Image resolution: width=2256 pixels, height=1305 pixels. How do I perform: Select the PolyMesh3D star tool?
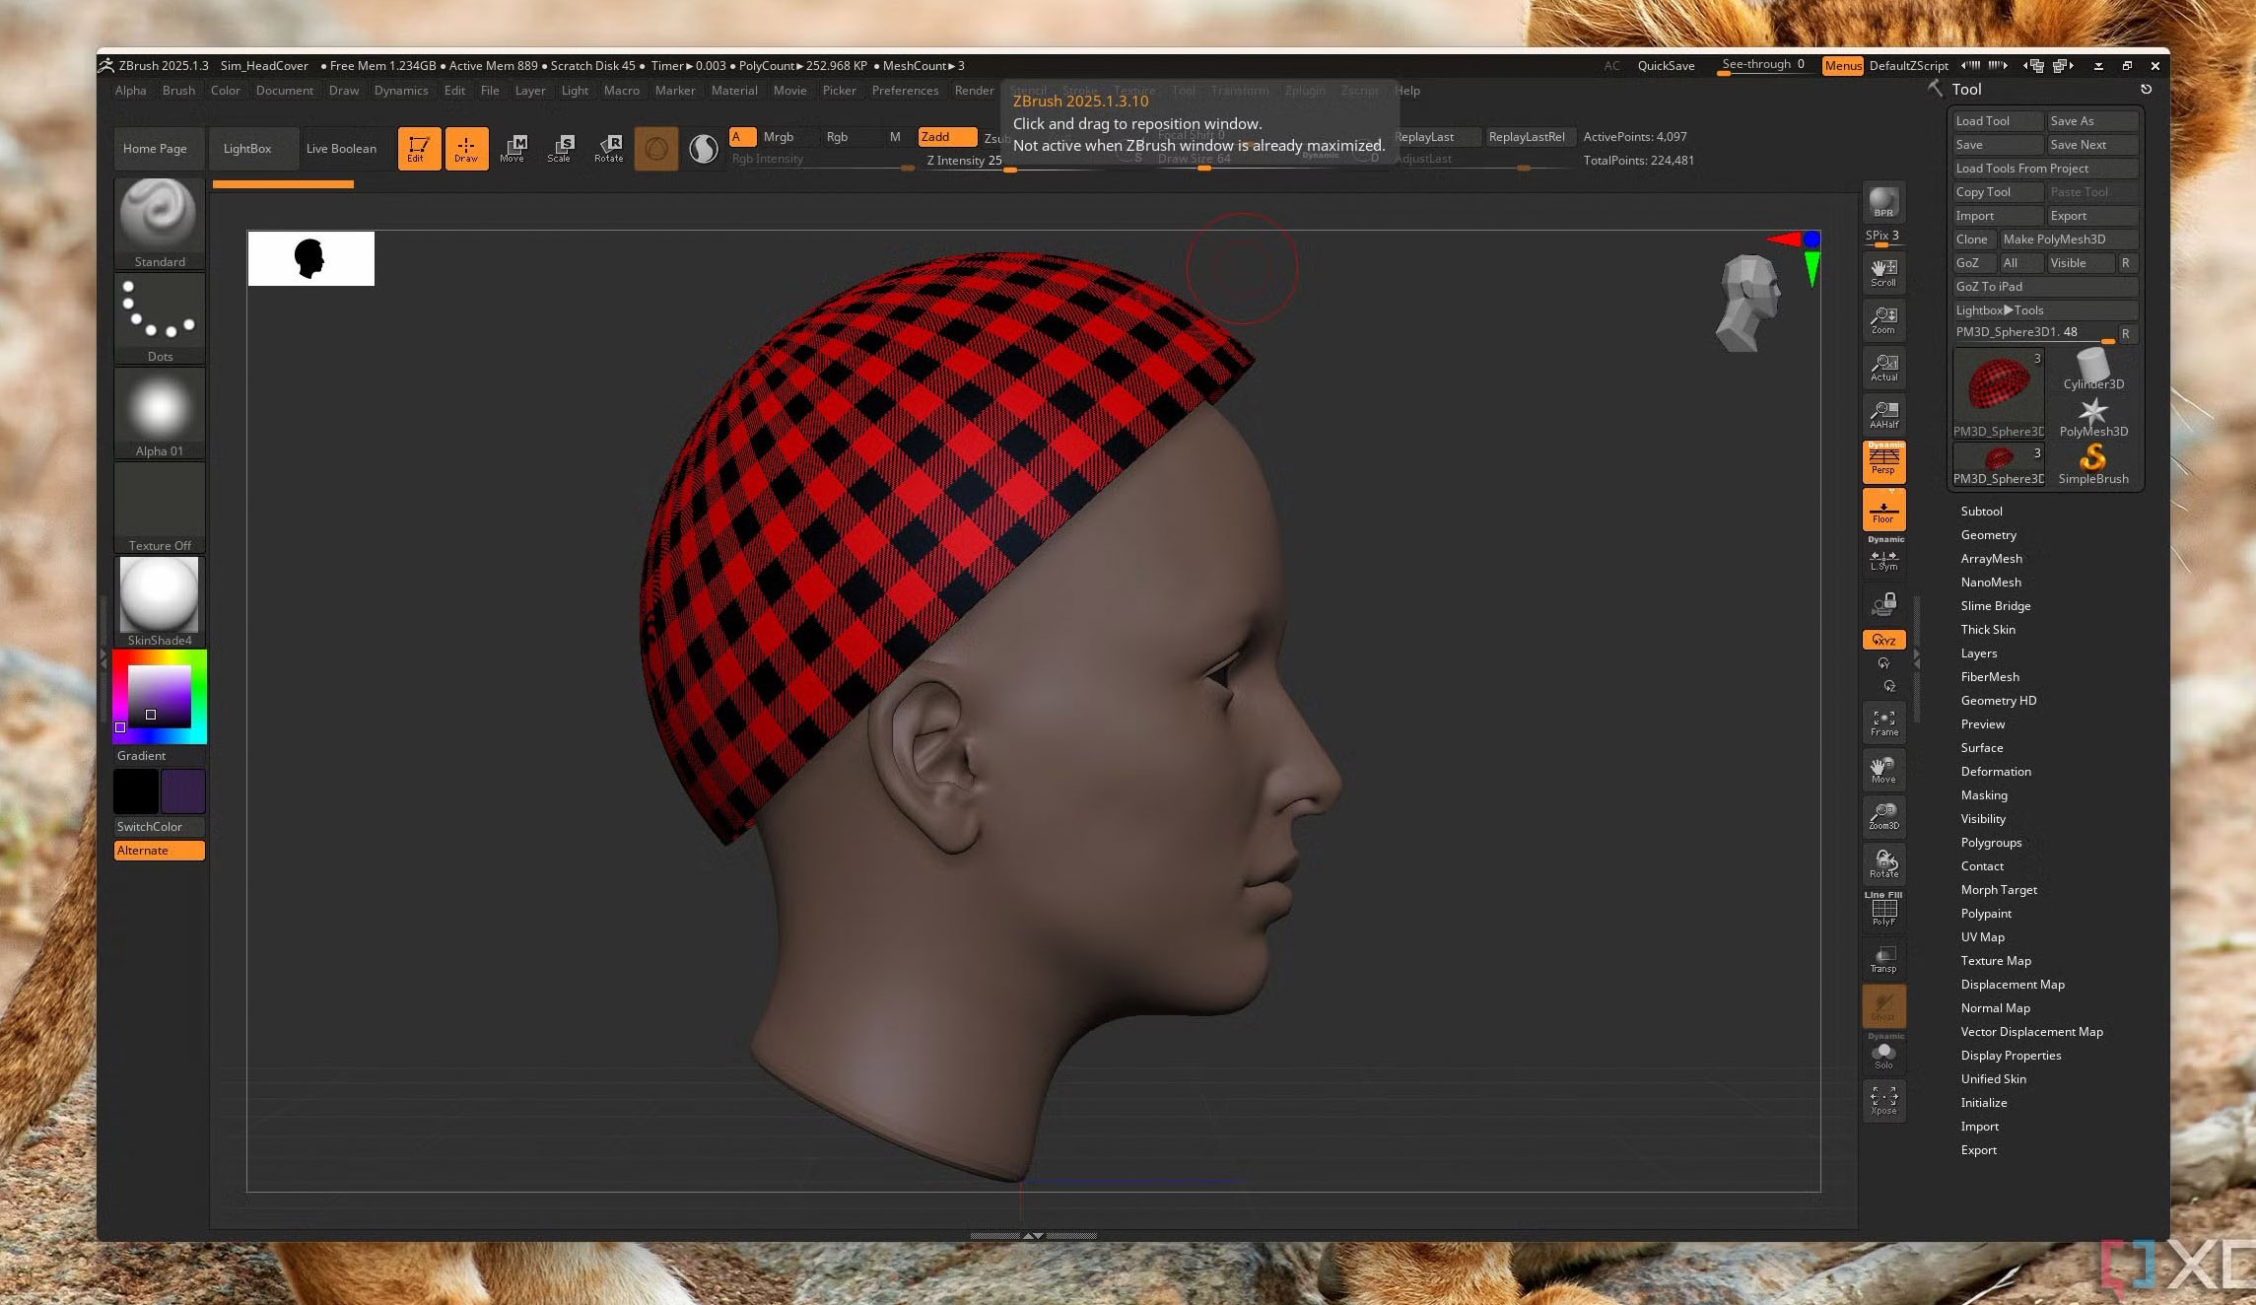[x=2092, y=418]
